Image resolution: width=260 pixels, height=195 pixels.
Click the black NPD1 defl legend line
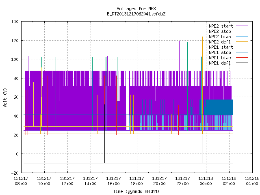click(x=242, y=63)
